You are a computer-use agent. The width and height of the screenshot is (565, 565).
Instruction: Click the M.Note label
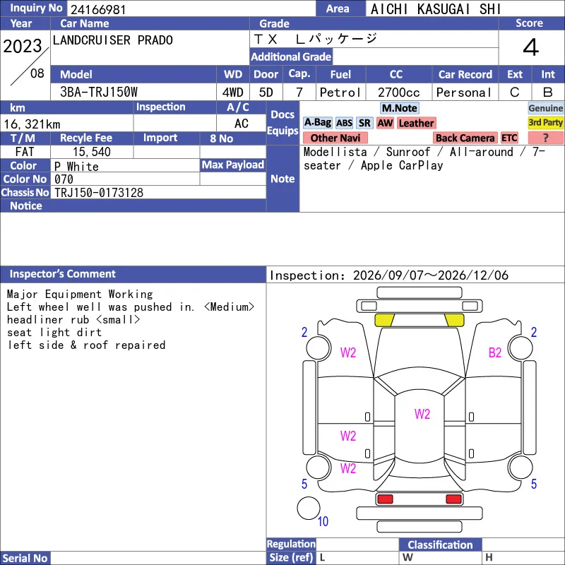[x=399, y=108]
